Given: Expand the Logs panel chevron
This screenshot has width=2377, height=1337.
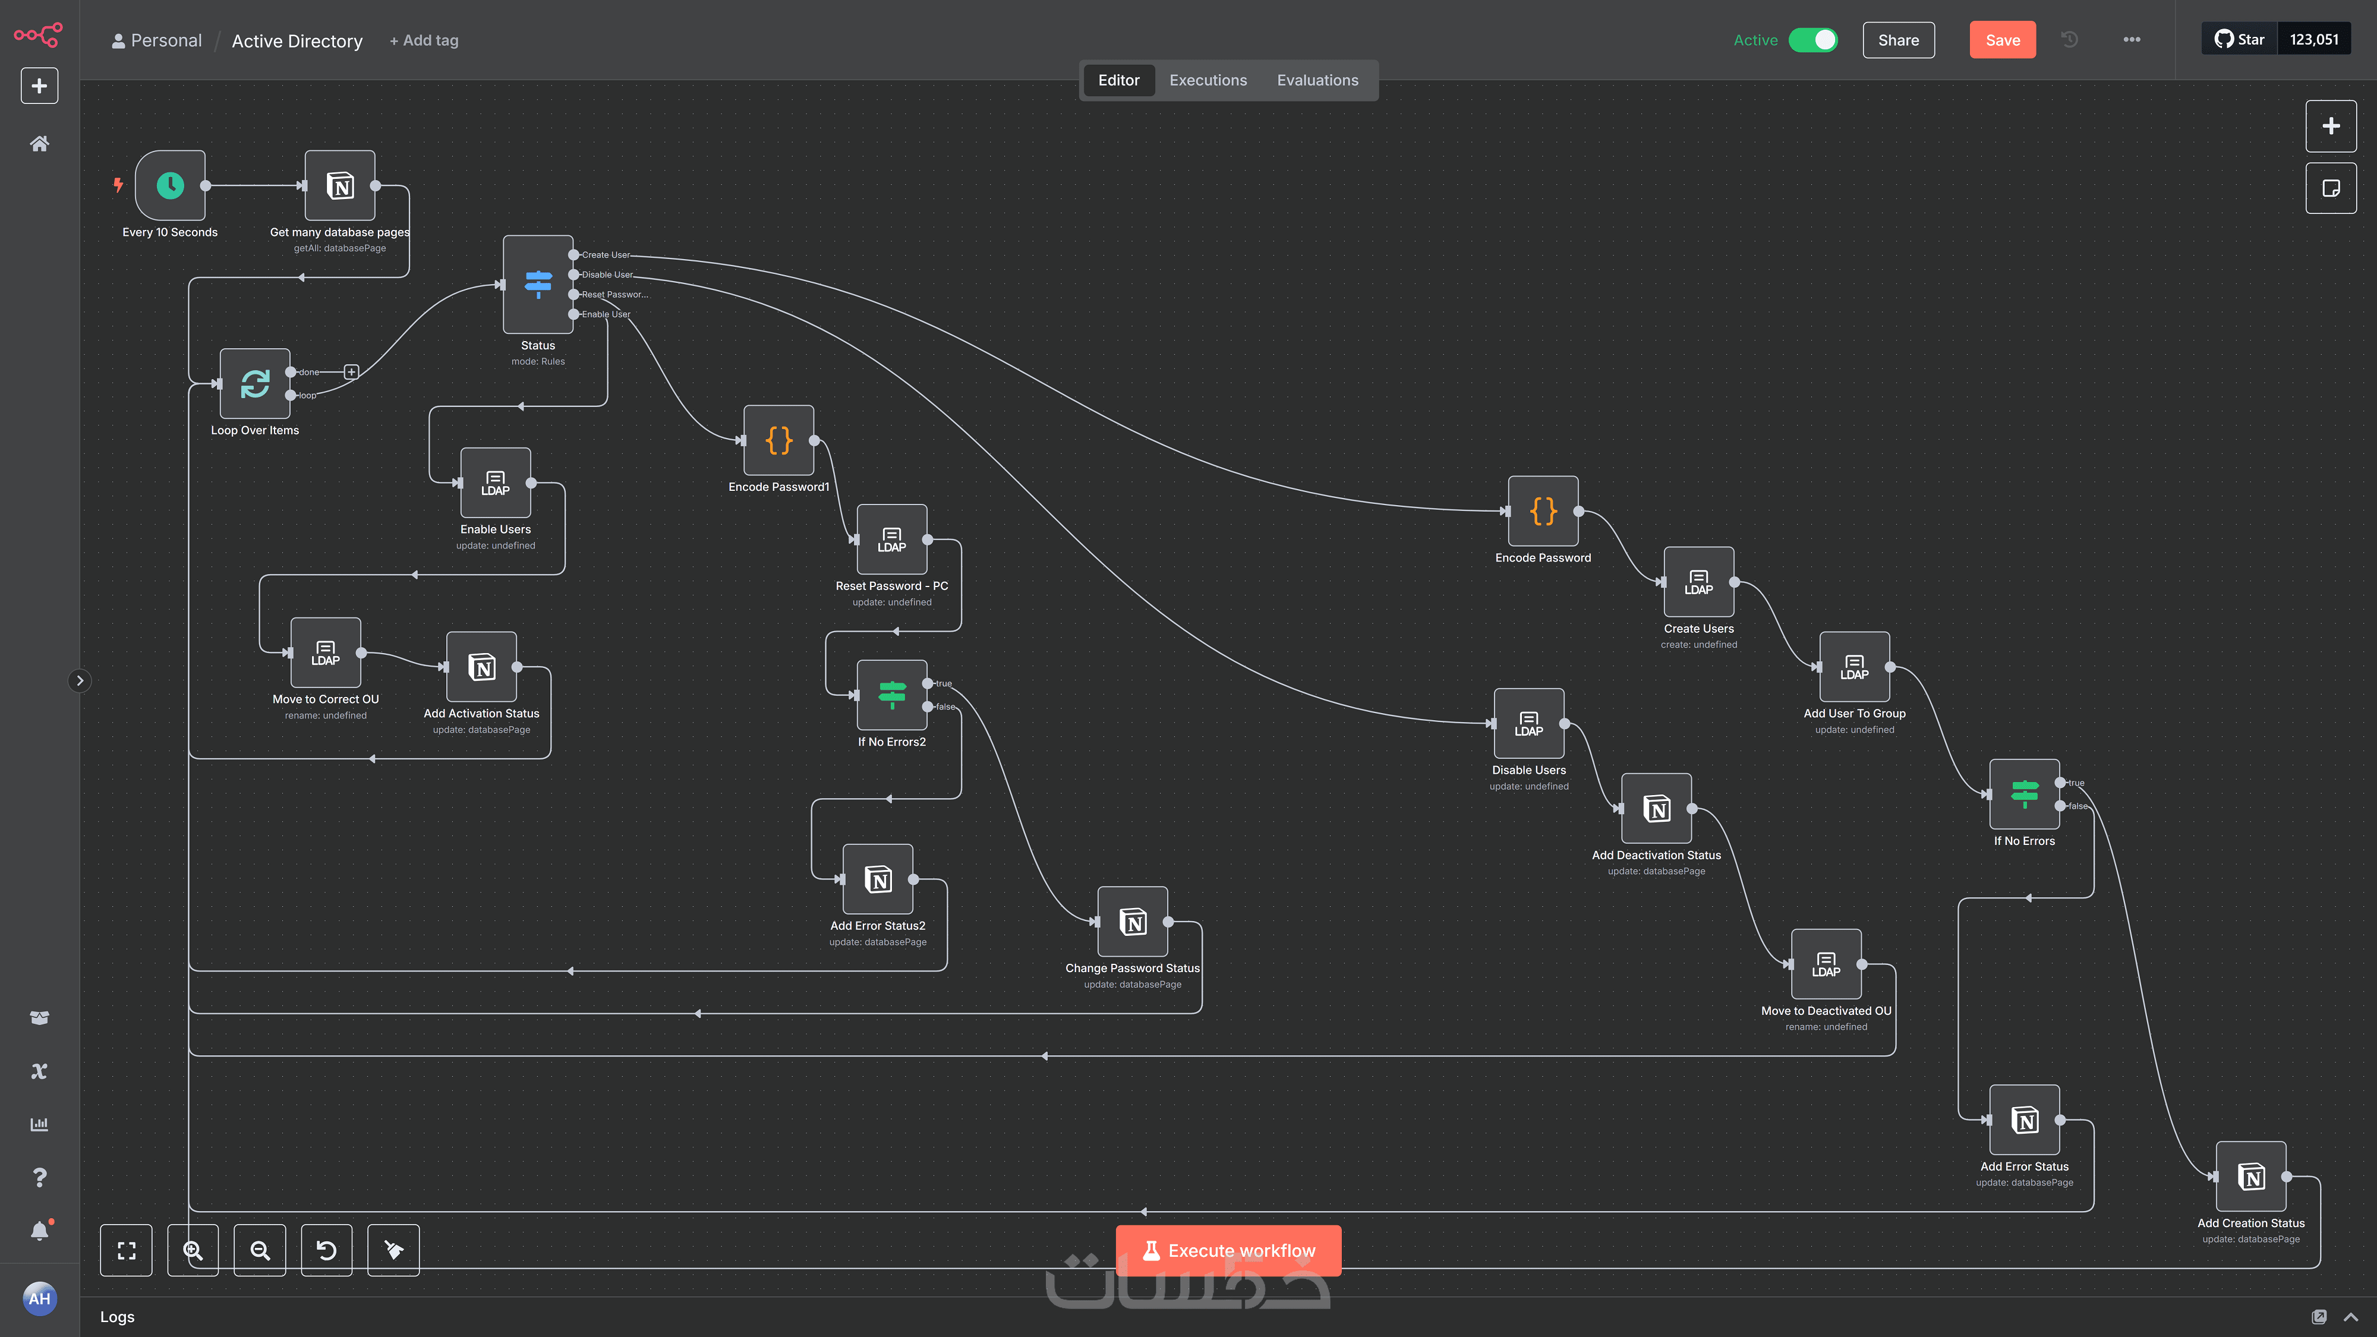Looking at the screenshot, I should click(2350, 1317).
